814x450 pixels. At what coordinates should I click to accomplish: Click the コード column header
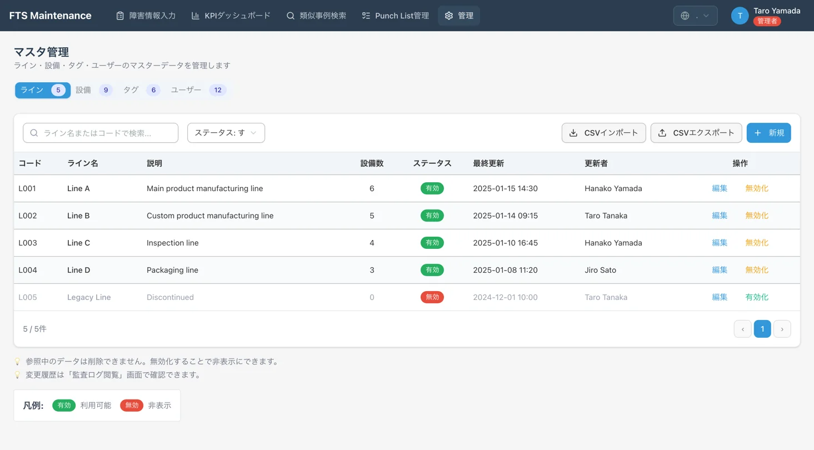30,163
